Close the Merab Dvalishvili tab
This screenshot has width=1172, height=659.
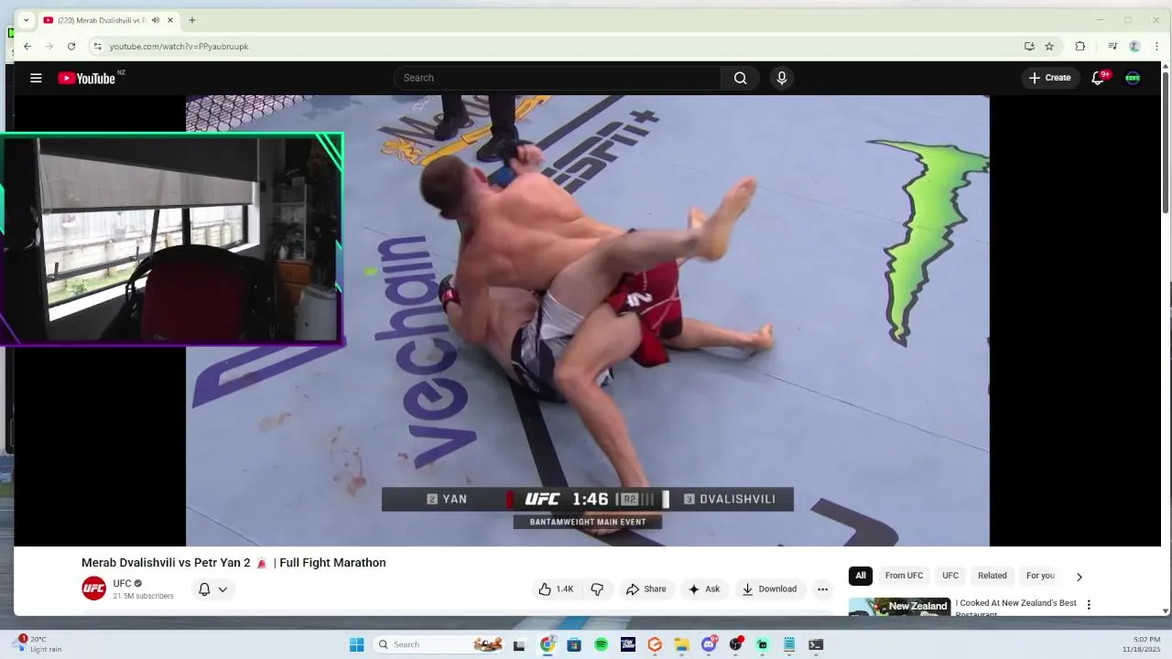(x=169, y=20)
